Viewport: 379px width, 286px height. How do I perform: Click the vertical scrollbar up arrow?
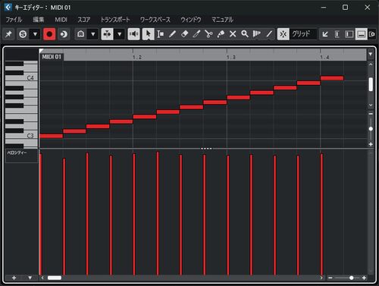(x=371, y=64)
